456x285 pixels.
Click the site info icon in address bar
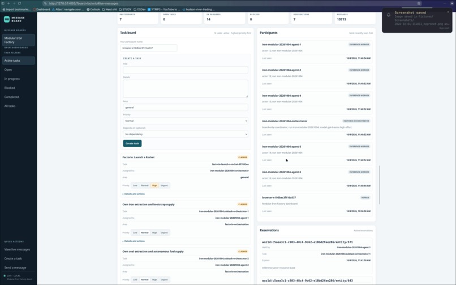tap(45, 3)
